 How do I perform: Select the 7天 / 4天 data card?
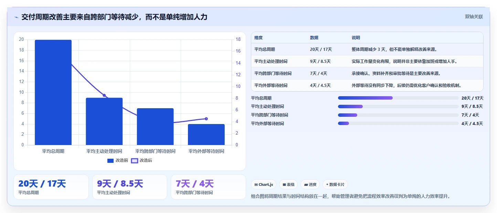[208, 187]
